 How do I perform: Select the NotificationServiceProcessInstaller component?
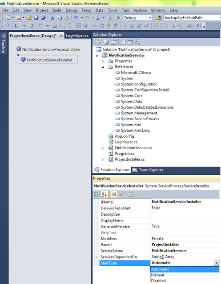(48, 49)
